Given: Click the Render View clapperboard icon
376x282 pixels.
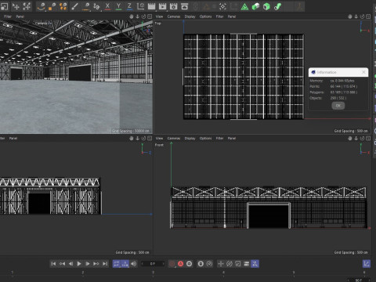Looking at the screenshot, I should (151, 6).
